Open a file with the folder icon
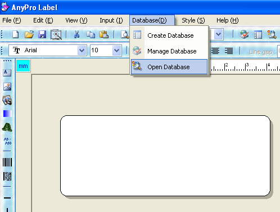This screenshot has height=212, width=280. pyautogui.click(x=29, y=35)
